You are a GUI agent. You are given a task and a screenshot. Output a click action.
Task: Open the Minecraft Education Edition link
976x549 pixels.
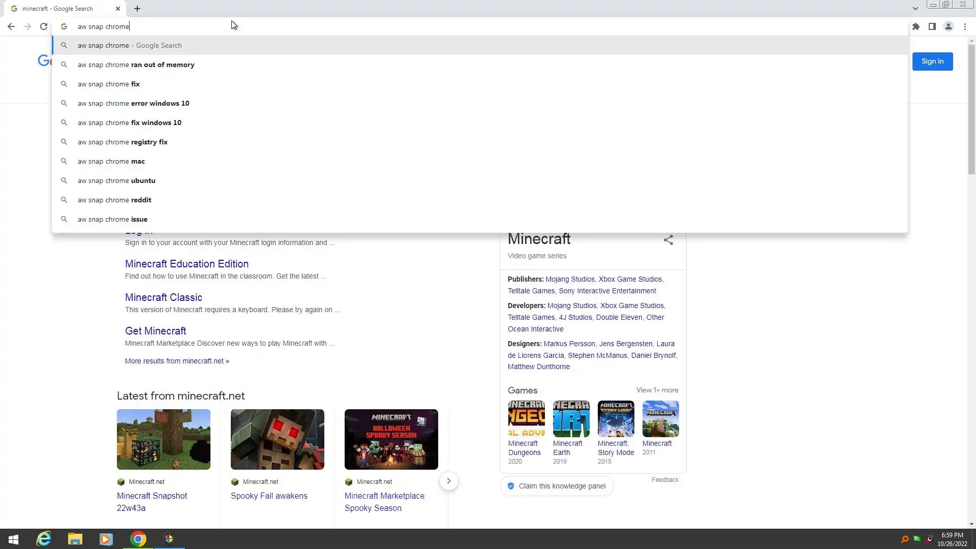click(187, 264)
